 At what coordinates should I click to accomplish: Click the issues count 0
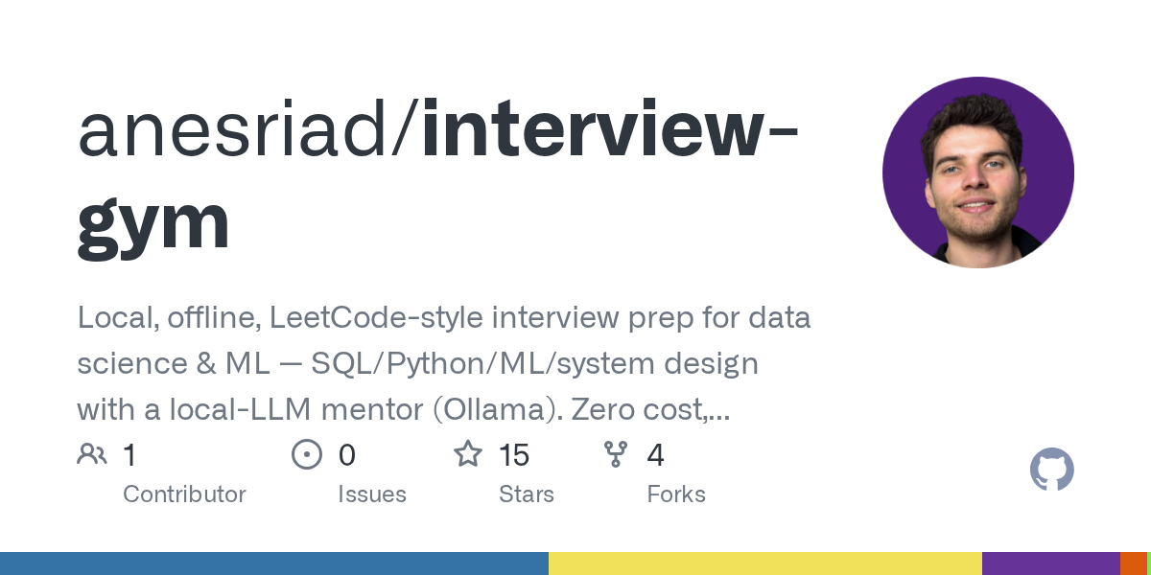click(x=346, y=454)
